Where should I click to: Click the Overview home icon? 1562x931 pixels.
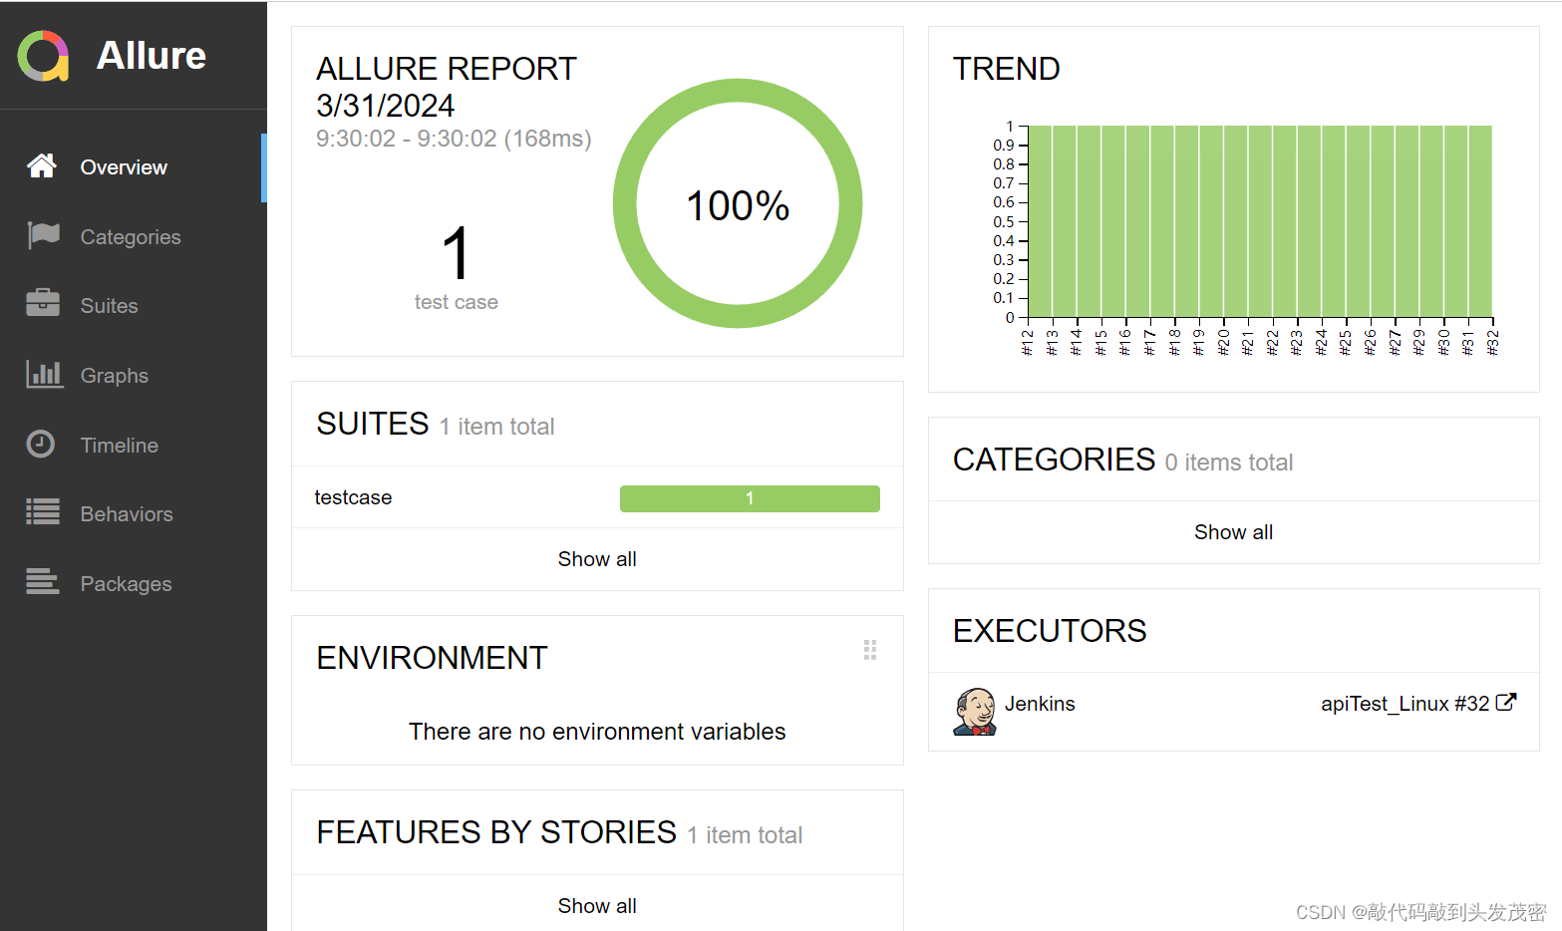coord(42,166)
